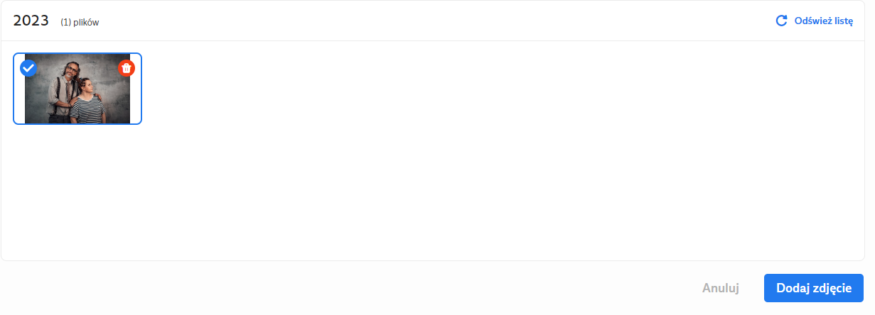Screen dimensions: 875x315
Task: Reload the list using Odśwież listę text
Action: pyautogui.click(x=824, y=21)
